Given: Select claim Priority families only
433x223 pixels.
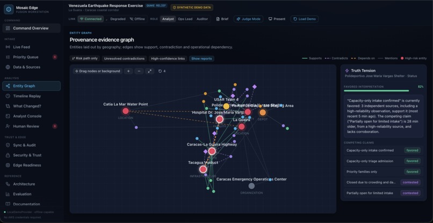Looking at the screenshot, I should 384,171.
